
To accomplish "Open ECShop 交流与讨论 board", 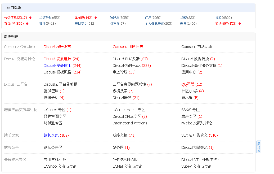I will click(60, 166).
